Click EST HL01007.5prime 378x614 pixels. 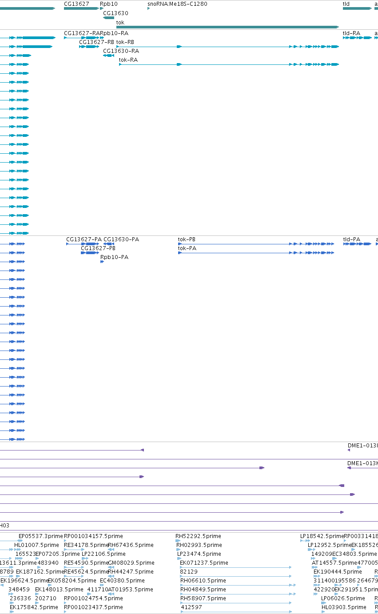(36, 545)
